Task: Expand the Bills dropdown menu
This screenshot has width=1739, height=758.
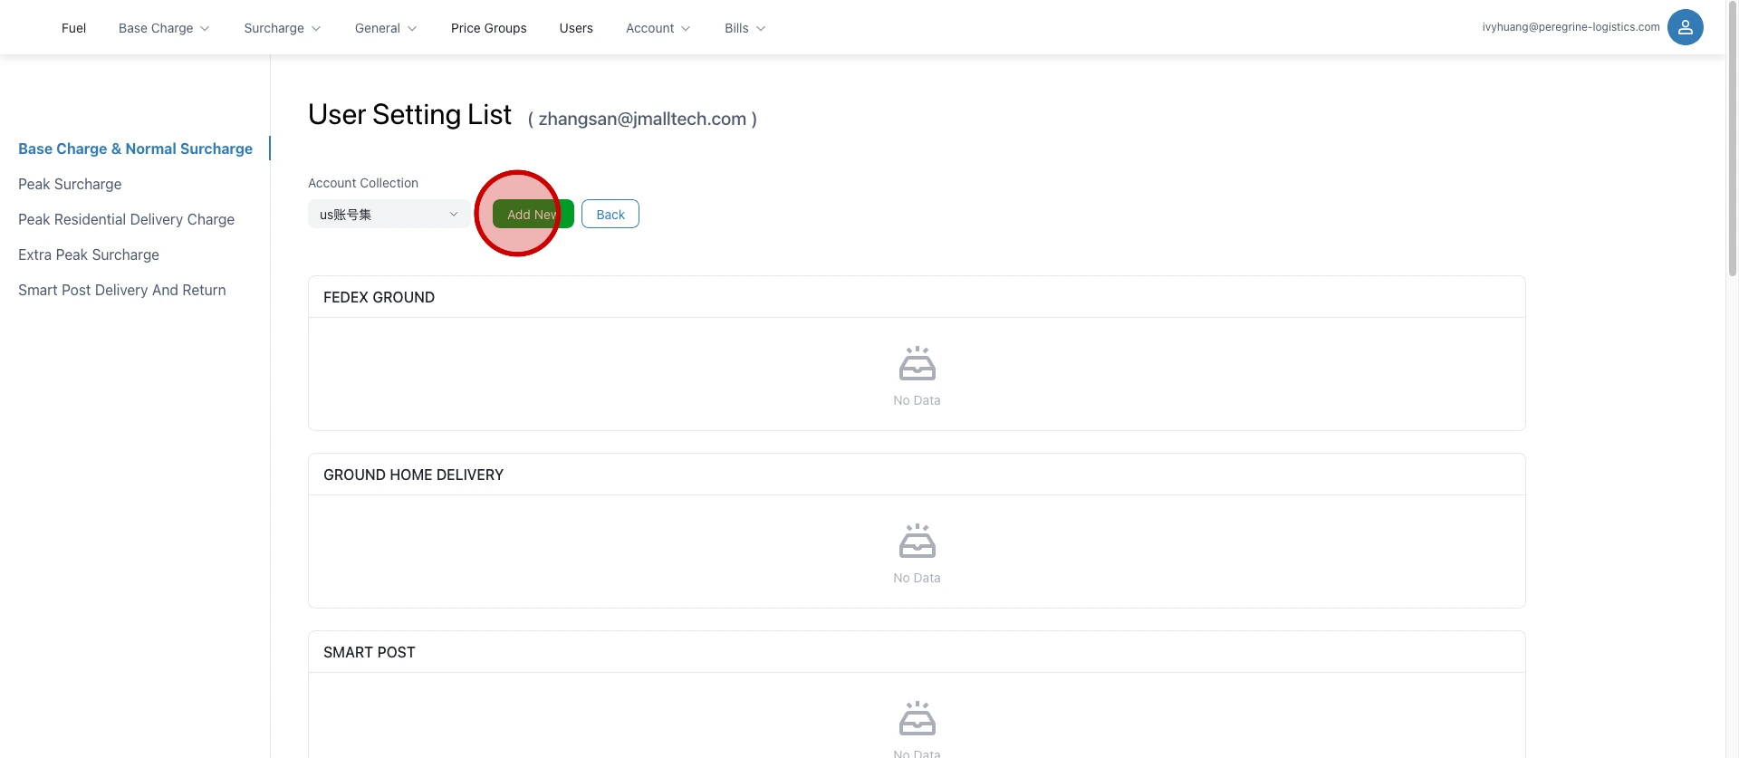Action: 745,28
